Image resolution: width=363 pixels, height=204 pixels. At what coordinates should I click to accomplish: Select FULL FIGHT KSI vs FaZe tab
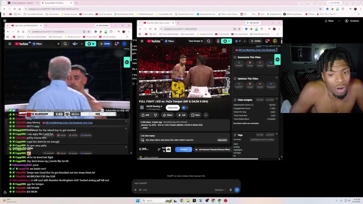[x=159, y=23]
